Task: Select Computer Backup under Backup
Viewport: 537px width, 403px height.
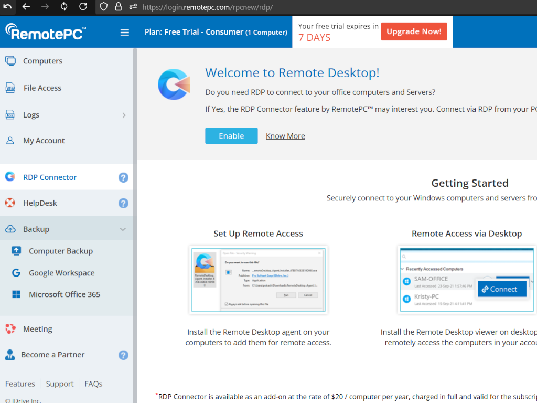Action: point(60,251)
